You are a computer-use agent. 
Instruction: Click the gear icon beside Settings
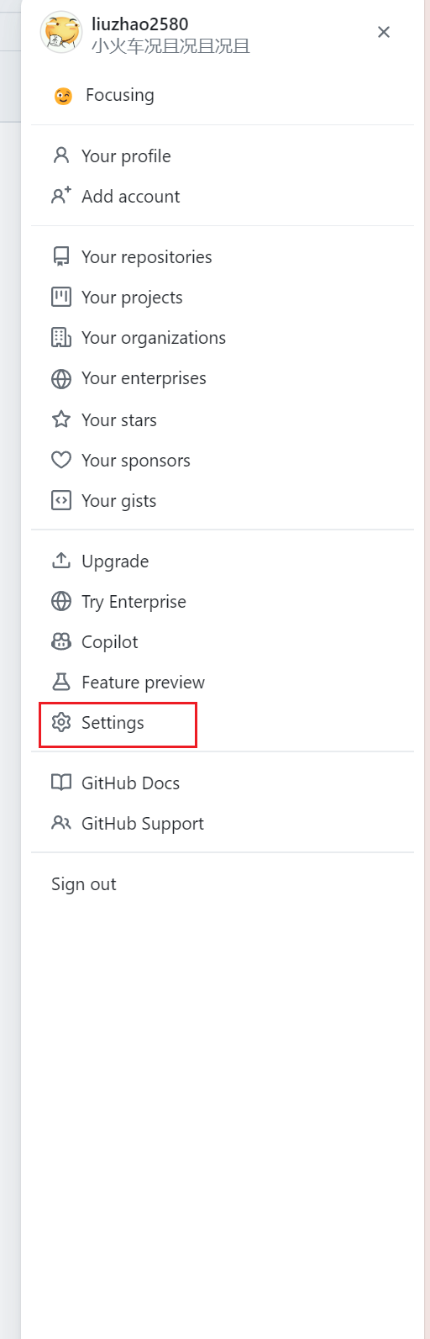61,722
